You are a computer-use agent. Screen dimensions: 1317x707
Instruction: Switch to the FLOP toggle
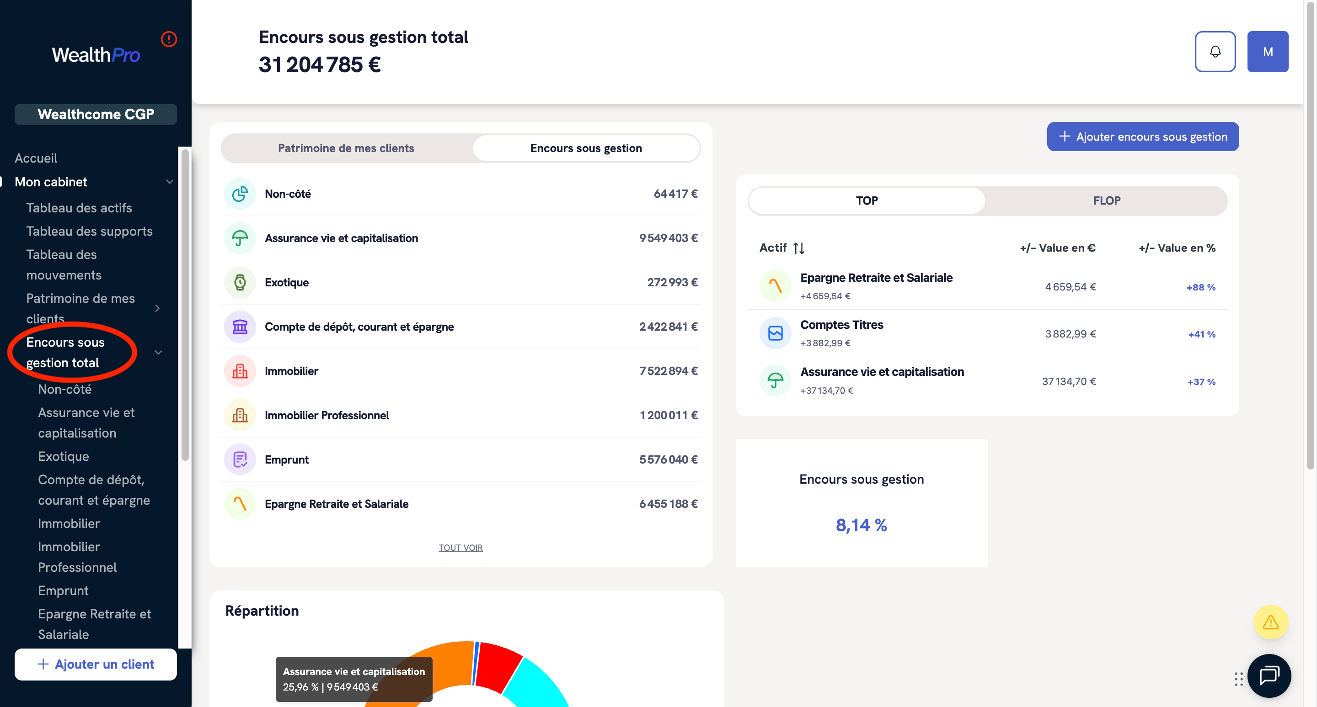tap(1106, 200)
